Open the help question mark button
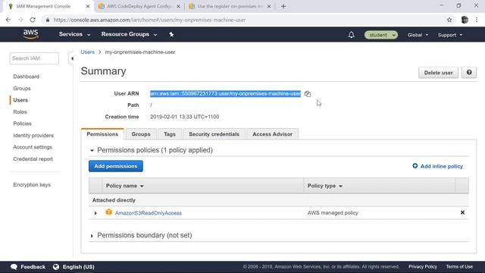 (469, 73)
